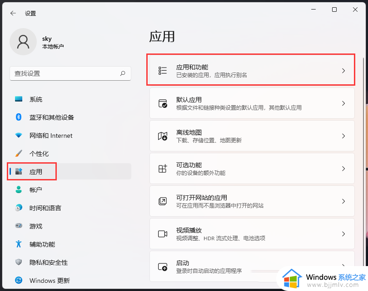This screenshot has height=291, width=368.
Task: Click the Windows 更新 sync icon
Action: (x=19, y=280)
